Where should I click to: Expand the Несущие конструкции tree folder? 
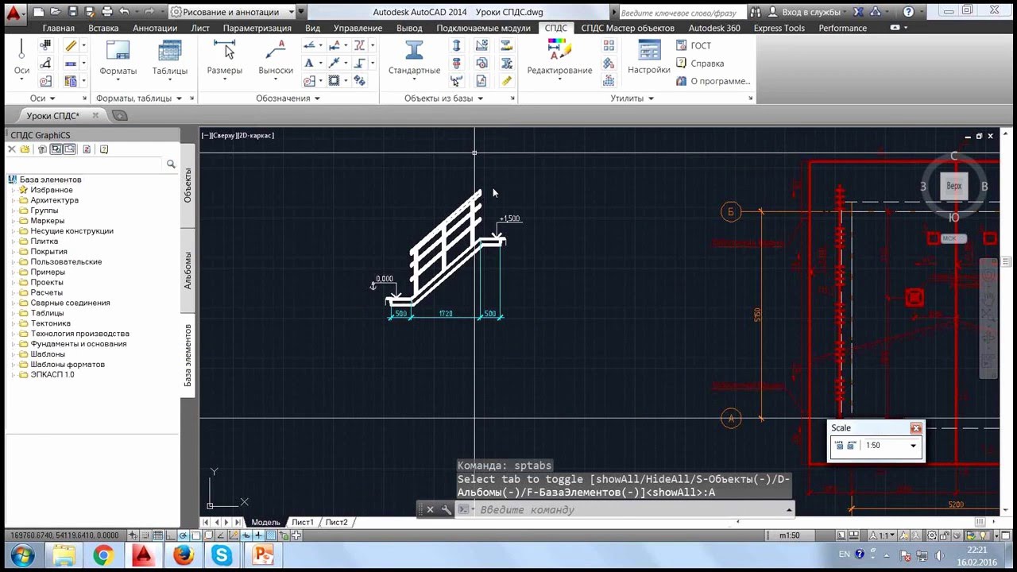pos(14,231)
